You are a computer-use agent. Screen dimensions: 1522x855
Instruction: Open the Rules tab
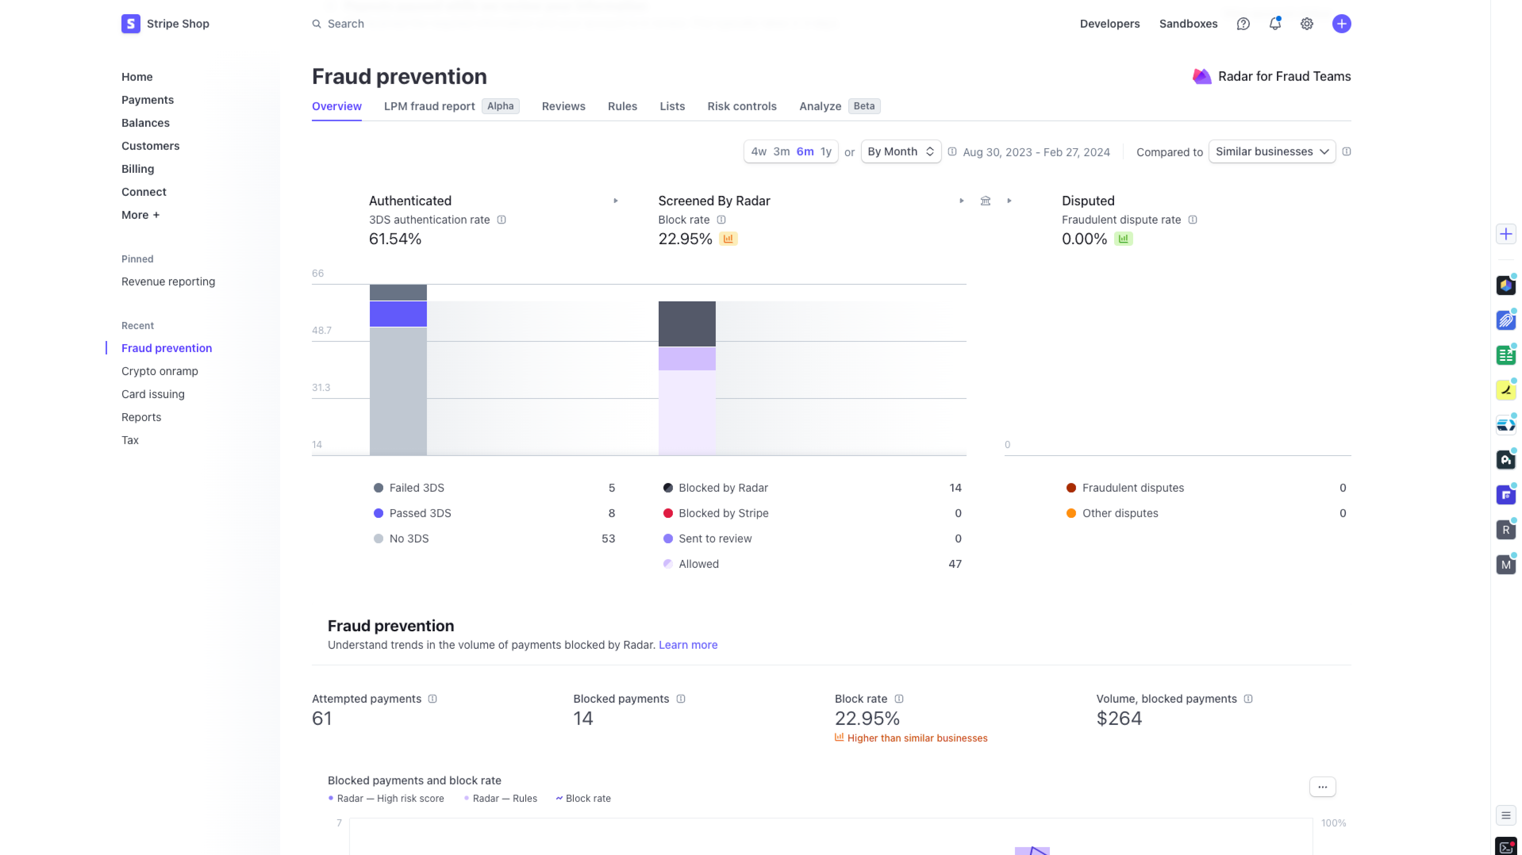tap(622, 106)
